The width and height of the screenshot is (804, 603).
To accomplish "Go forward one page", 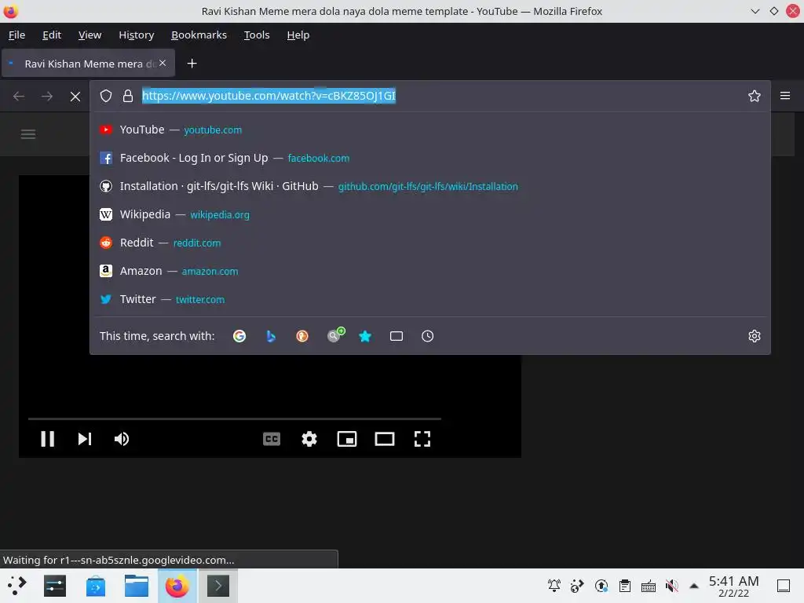I will [46, 97].
